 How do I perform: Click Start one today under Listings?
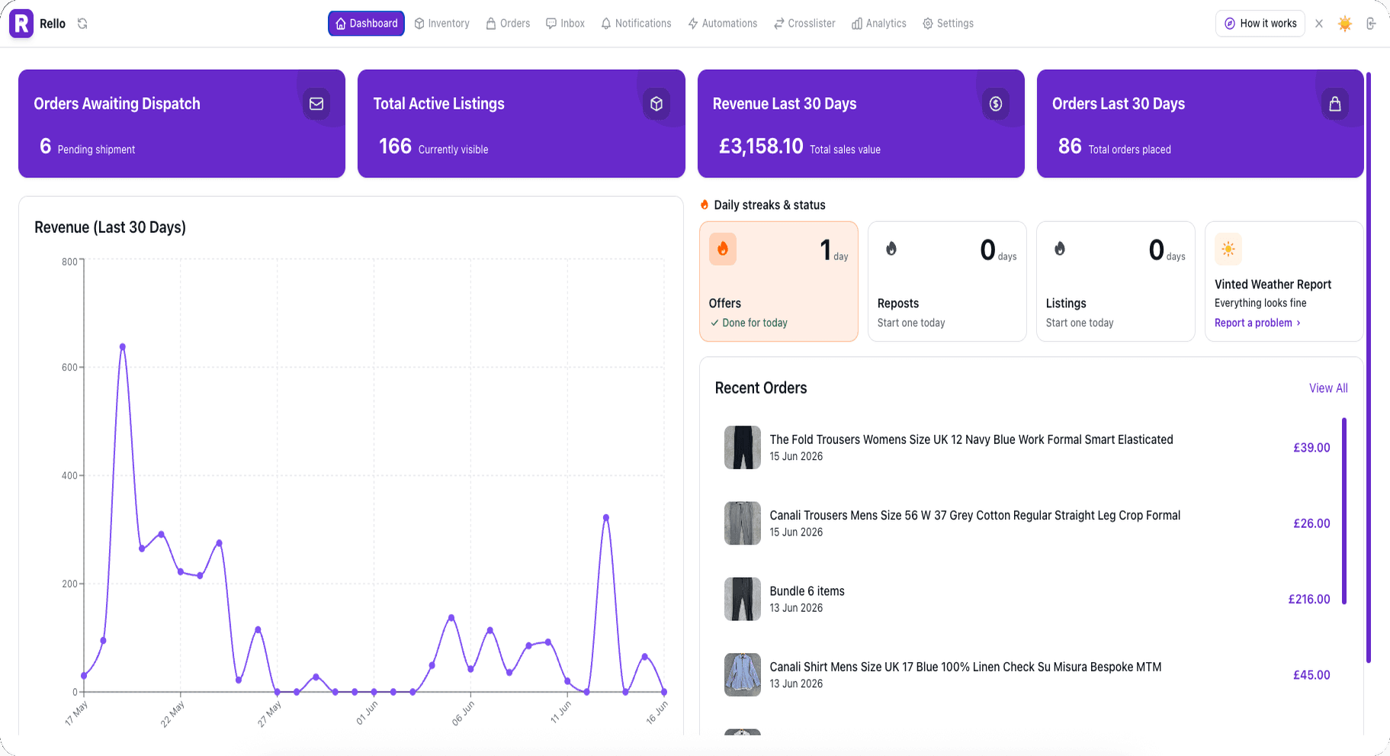coord(1080,323)
